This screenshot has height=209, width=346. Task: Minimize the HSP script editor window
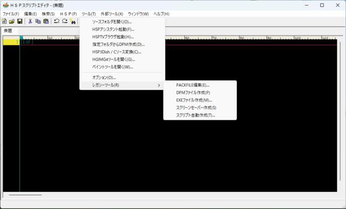(307, 5)
